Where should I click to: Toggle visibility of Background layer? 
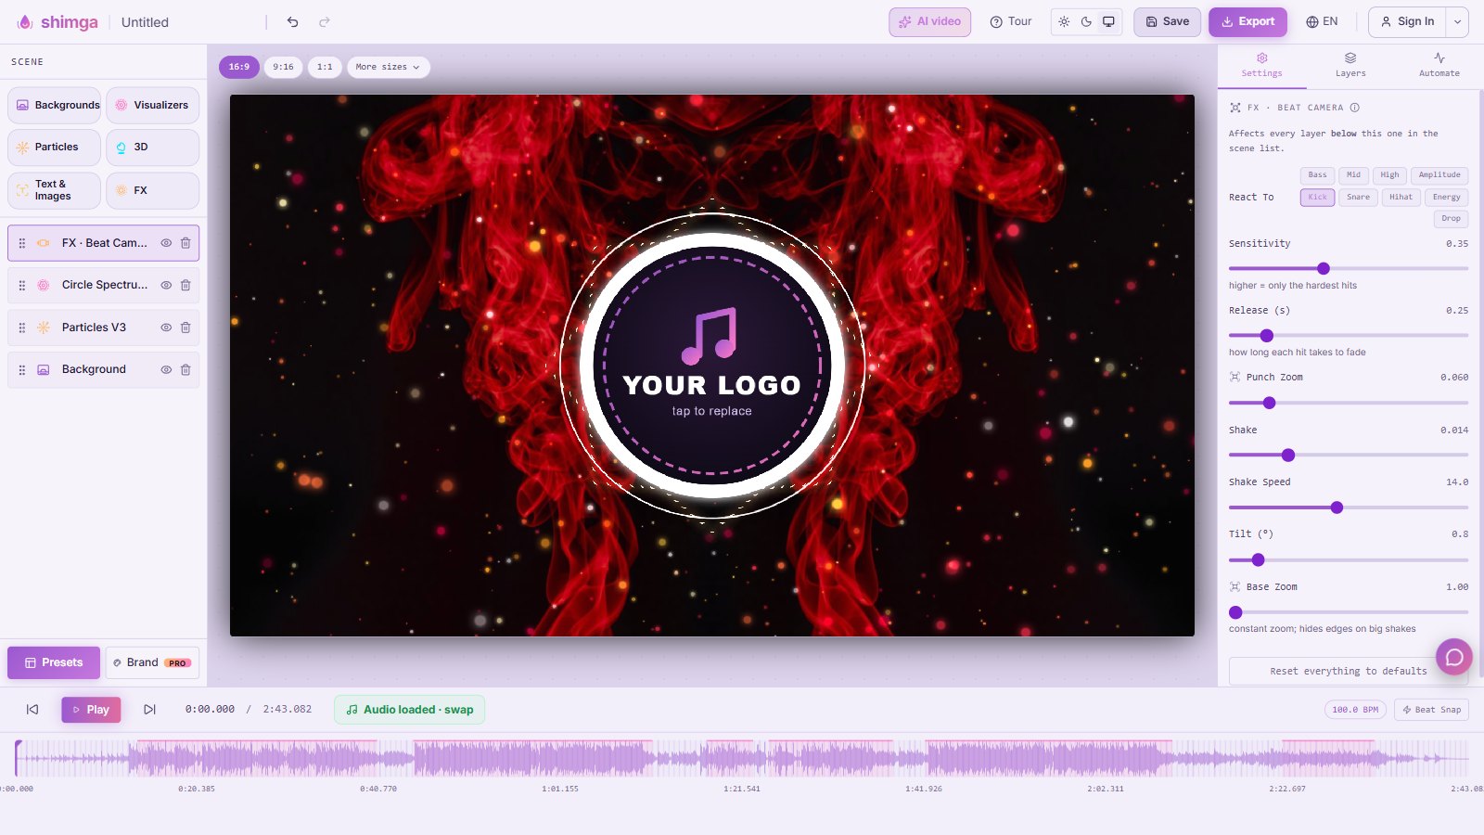[166, 369]
